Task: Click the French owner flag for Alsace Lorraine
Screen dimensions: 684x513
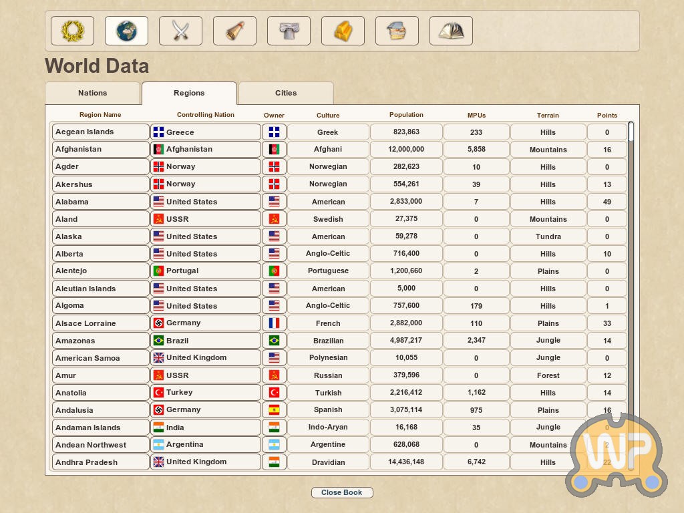Action: pos(274,323)
